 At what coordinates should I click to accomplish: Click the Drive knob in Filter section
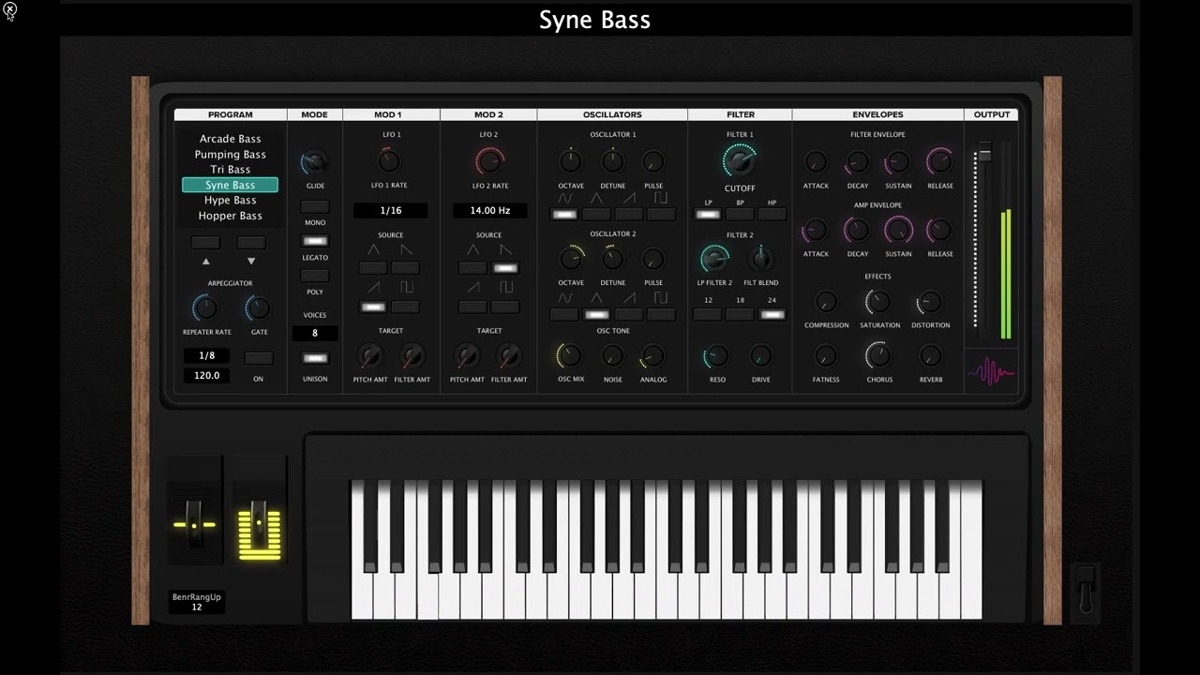tap(760, 356)
